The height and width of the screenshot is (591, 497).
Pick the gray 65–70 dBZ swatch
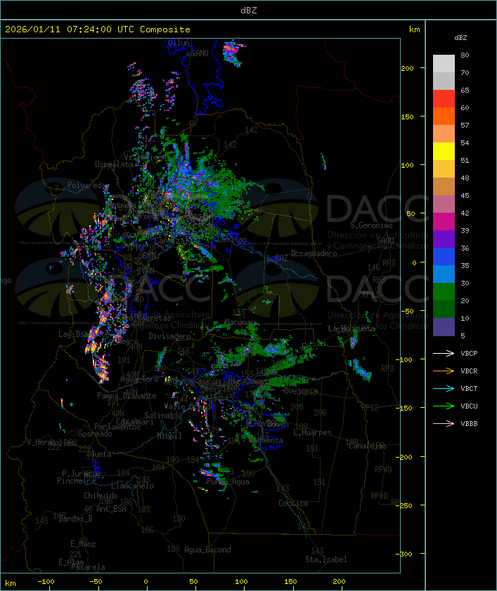click(x=444, y=81)
